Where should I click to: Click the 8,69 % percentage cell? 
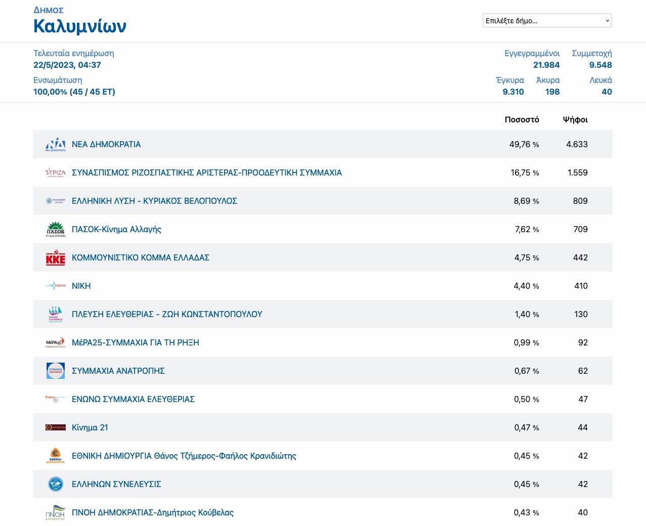point(527,201)
